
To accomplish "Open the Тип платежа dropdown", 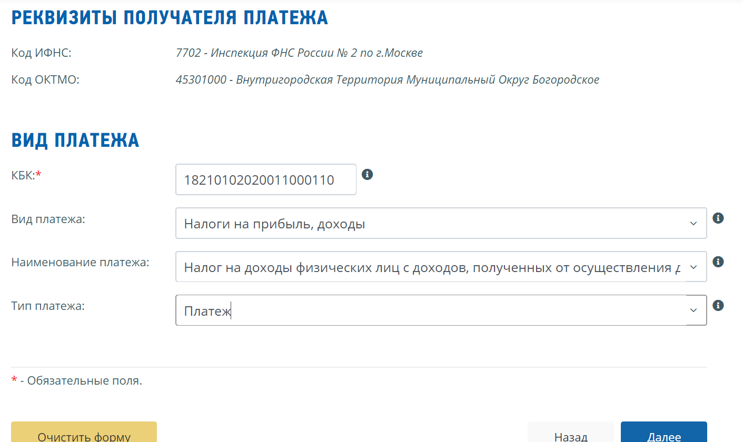I will coord(441,310).
